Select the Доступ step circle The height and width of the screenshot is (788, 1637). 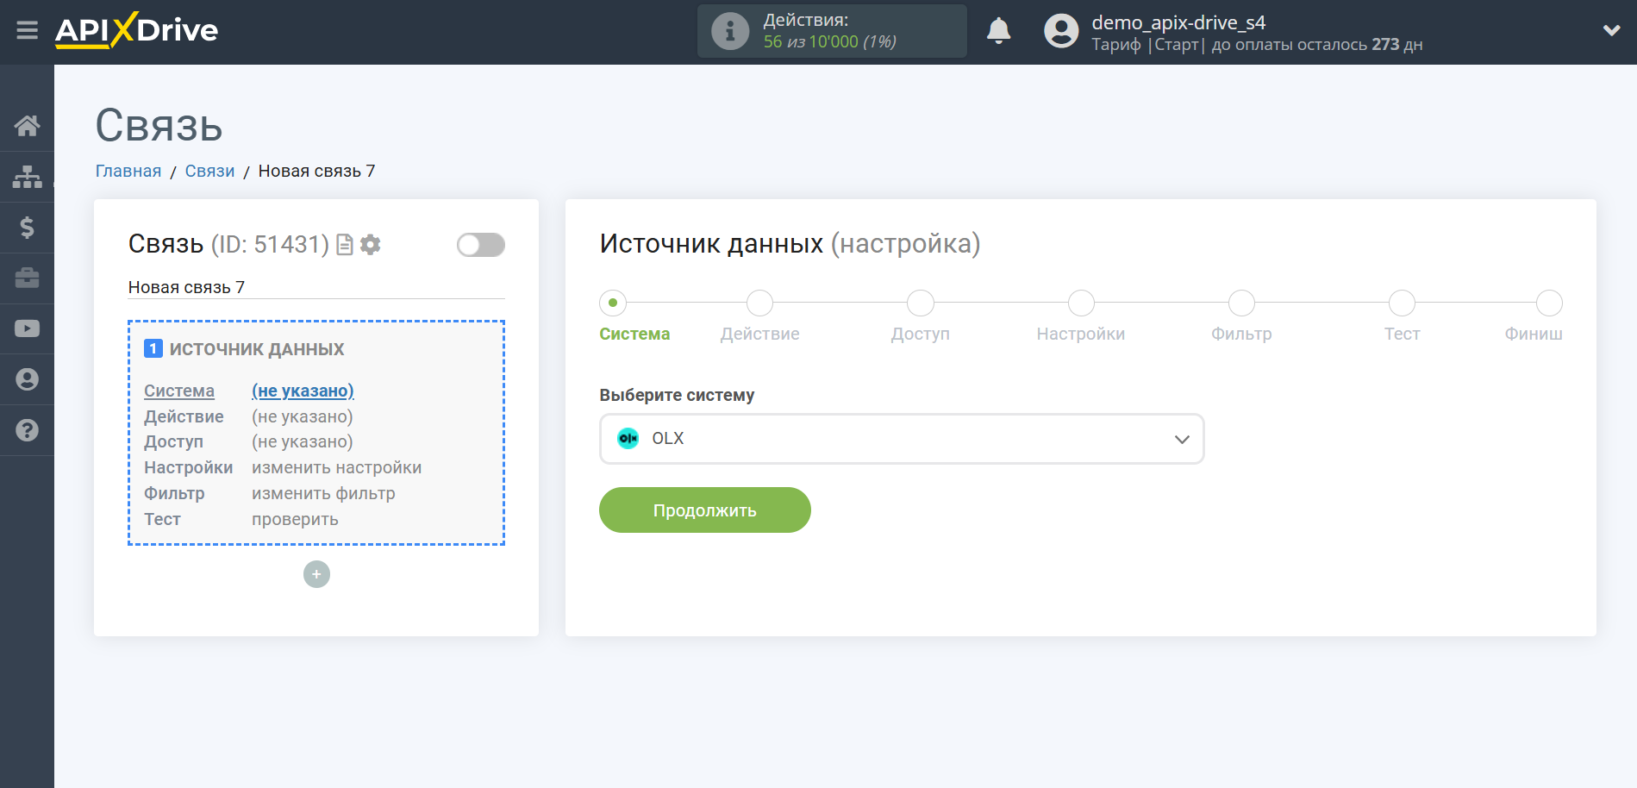(921, 303)
